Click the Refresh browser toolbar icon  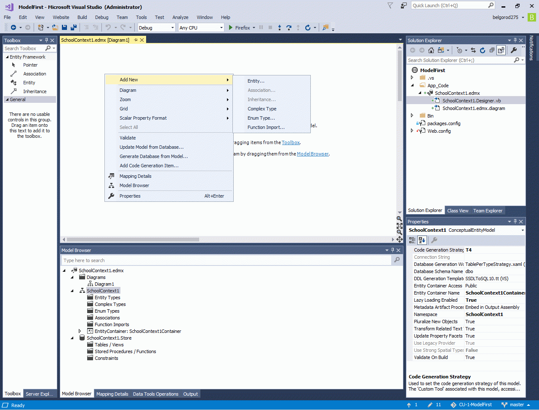(308, 27)
